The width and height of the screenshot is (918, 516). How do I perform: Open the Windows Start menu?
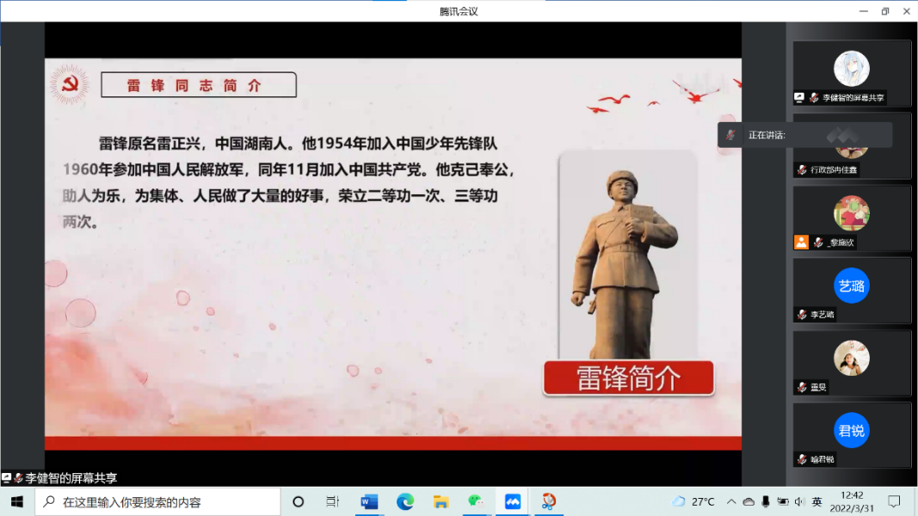pos(16,501)
